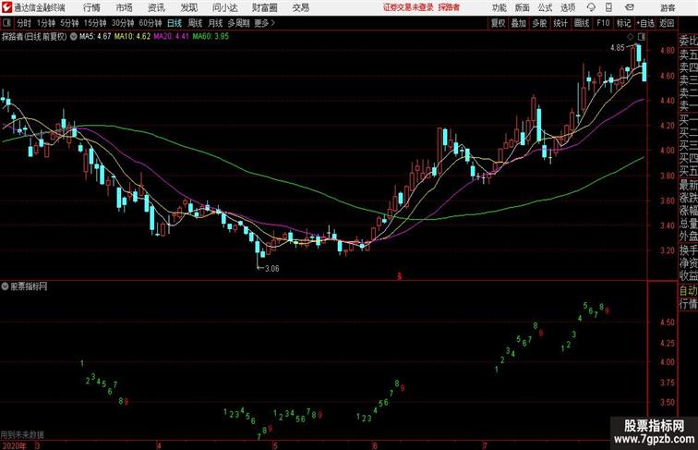Switch to the 30分钟 period tab
Viewport: 698px width, 450px height.
pos(123,23)
